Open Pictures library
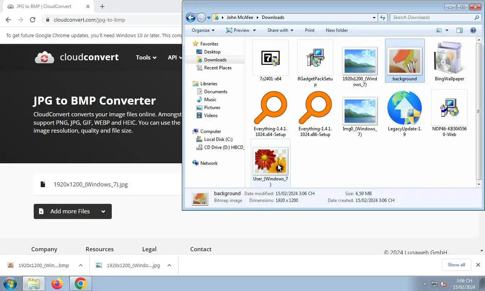Screen dimensions: 485x291 click(x=212, y=108)
